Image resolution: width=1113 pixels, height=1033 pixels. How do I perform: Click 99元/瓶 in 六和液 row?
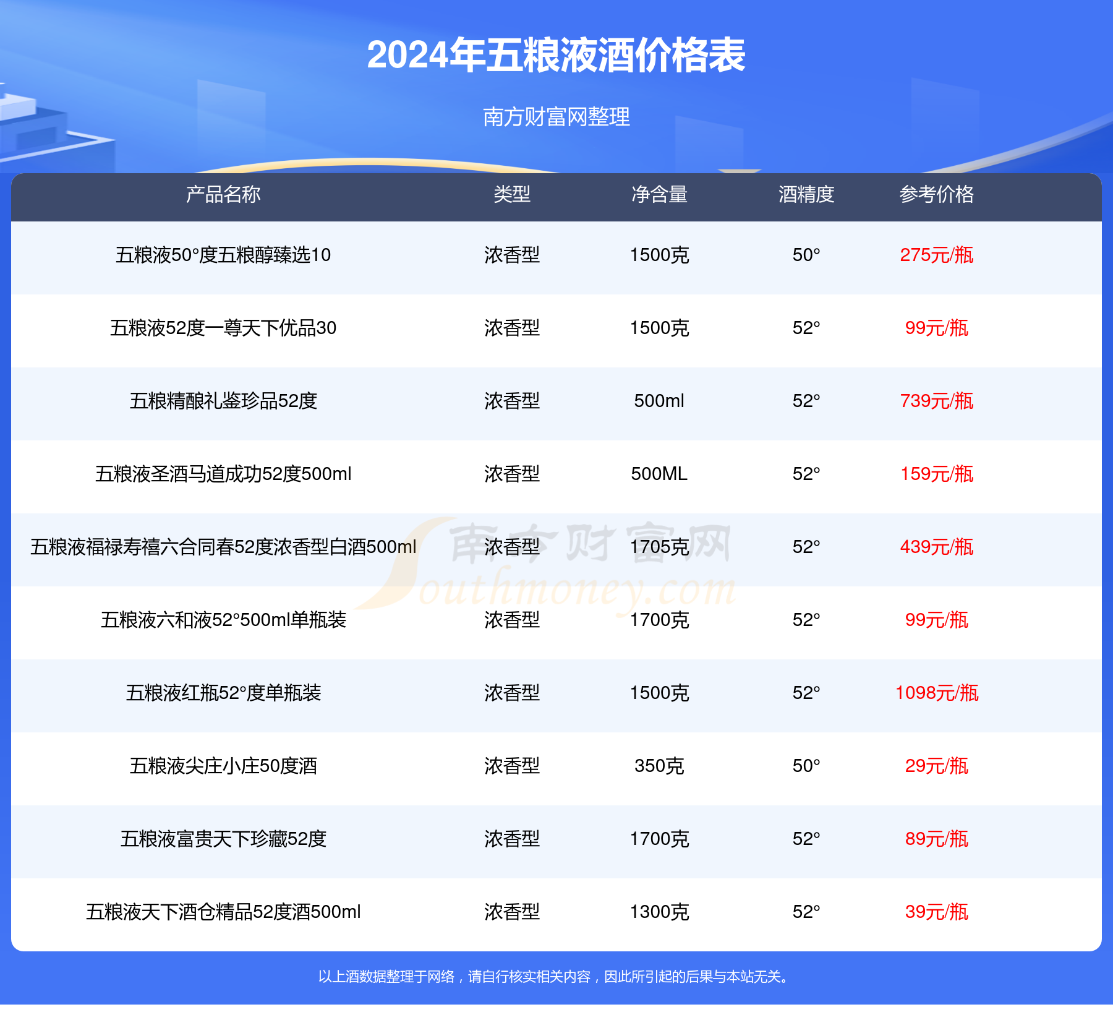[x=937, y=620]
